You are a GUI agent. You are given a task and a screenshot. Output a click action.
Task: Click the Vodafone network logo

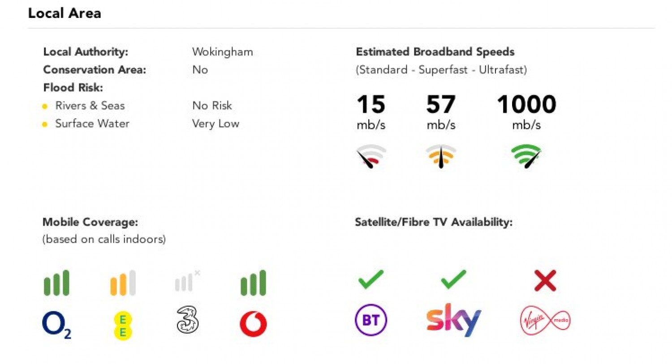point(253,324)
